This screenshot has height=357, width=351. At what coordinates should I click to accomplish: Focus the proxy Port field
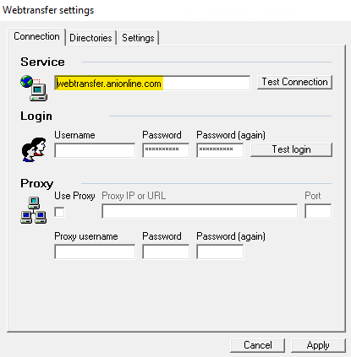[x=318, y=211]
